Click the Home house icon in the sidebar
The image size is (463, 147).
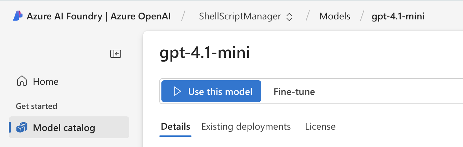pyautogui.click(x=22, y=81)
